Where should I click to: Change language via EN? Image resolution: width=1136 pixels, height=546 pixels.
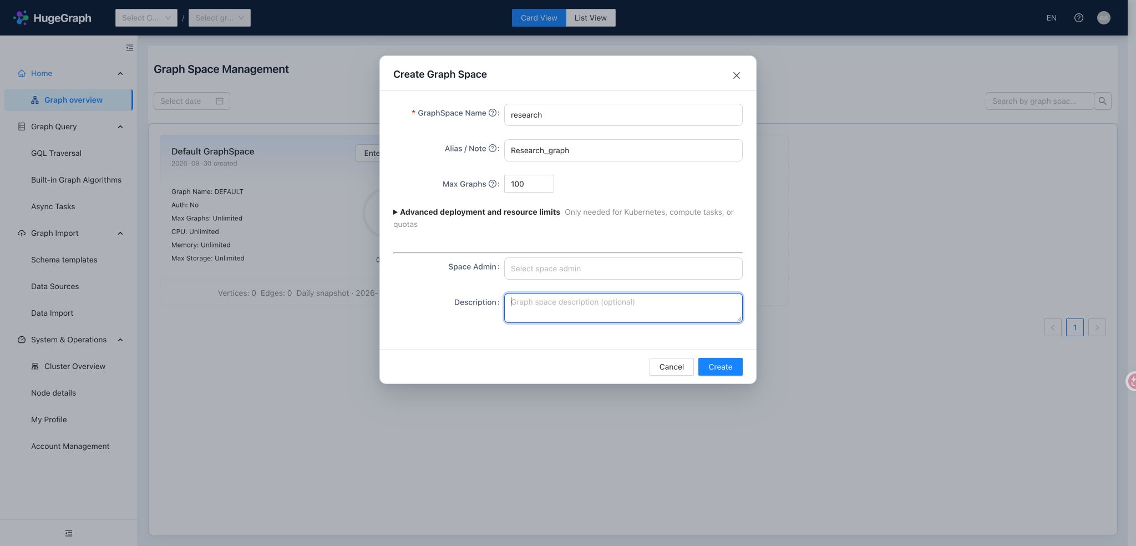point(1051,18)
